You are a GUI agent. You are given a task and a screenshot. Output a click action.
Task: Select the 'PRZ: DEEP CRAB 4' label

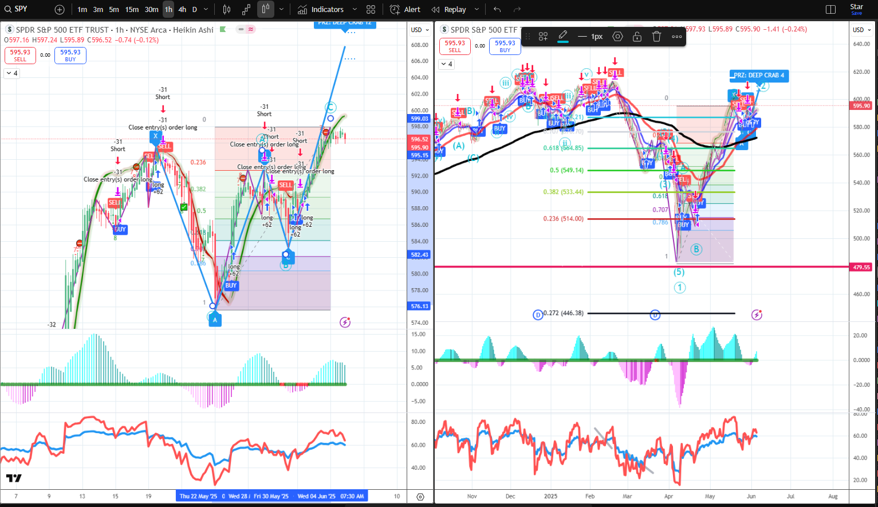point(759,75)
